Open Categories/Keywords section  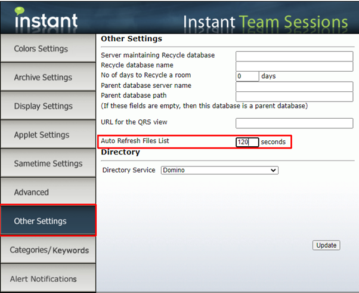point(48,249)
